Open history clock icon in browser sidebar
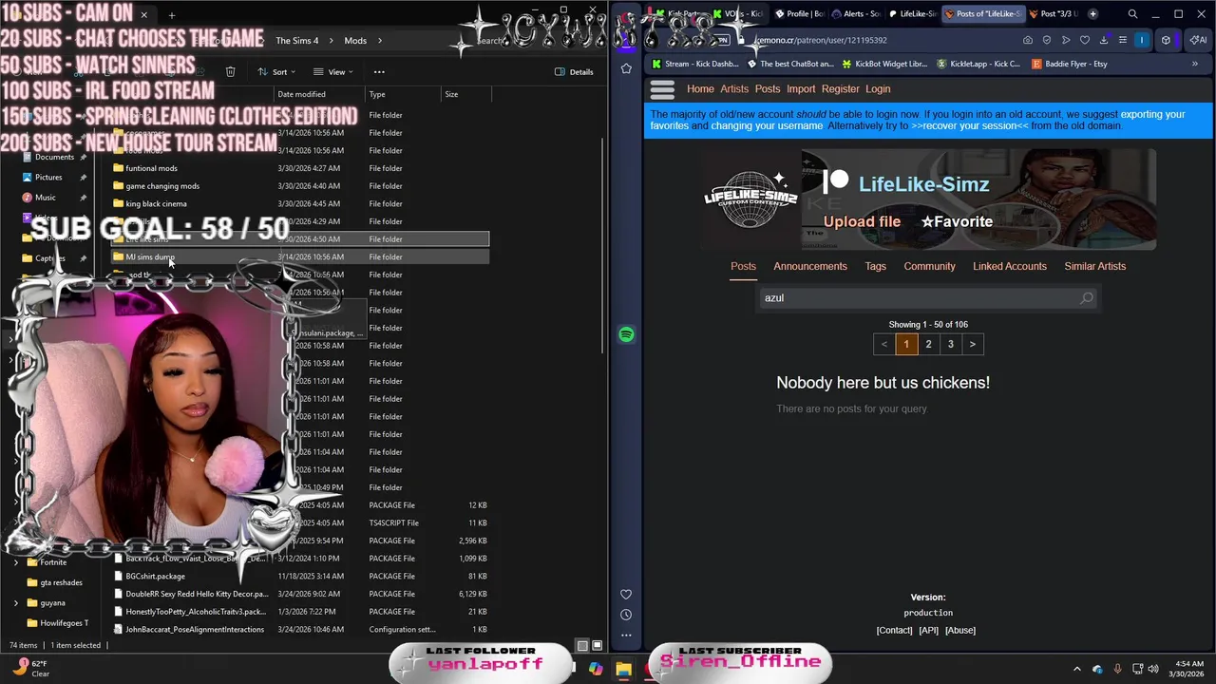This screenshot has width=1216, height=684. tap(626, 615)
